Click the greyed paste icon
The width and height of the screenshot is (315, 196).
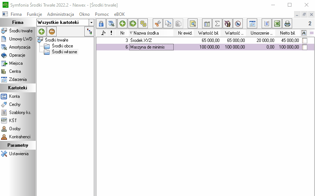point(178,24)
